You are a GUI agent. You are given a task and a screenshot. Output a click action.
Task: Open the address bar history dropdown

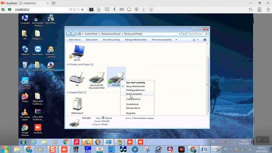(x=179, y=34)
